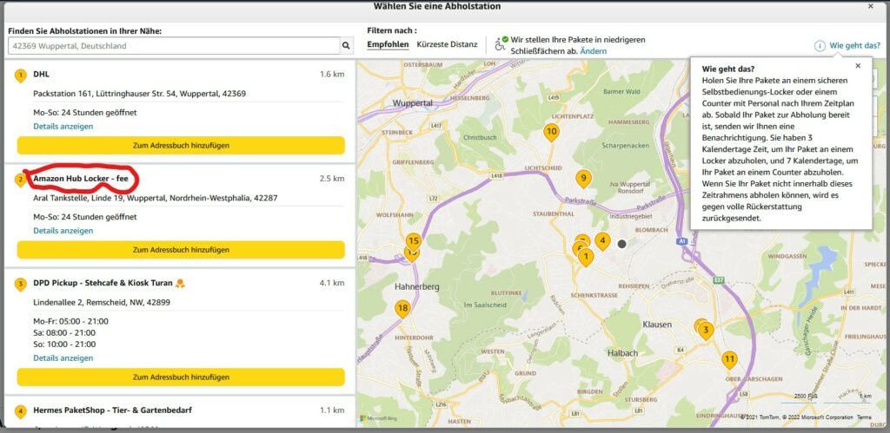Close the Abholstation dialog
Screen dimensions: 890x433
pos(871,6)
